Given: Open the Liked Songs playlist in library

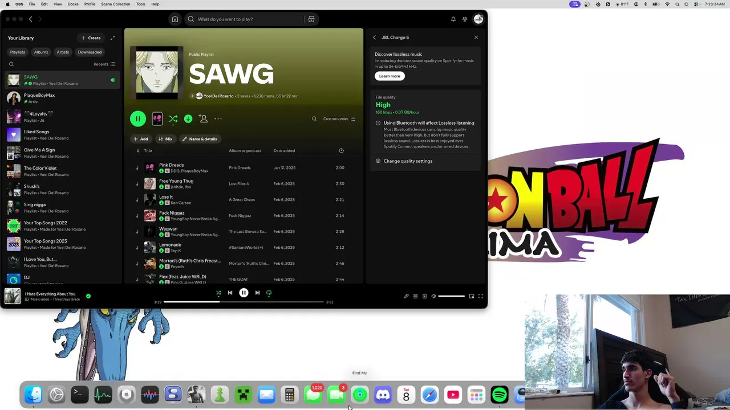Looking at the screenshot, I should [63, 135].
